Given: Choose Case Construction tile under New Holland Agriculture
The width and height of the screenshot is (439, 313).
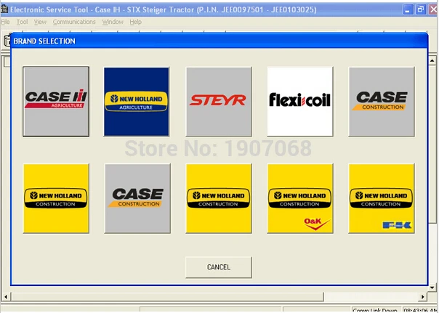Looking at the screenshot, I should pyautogui.click(x=137, y=198).
